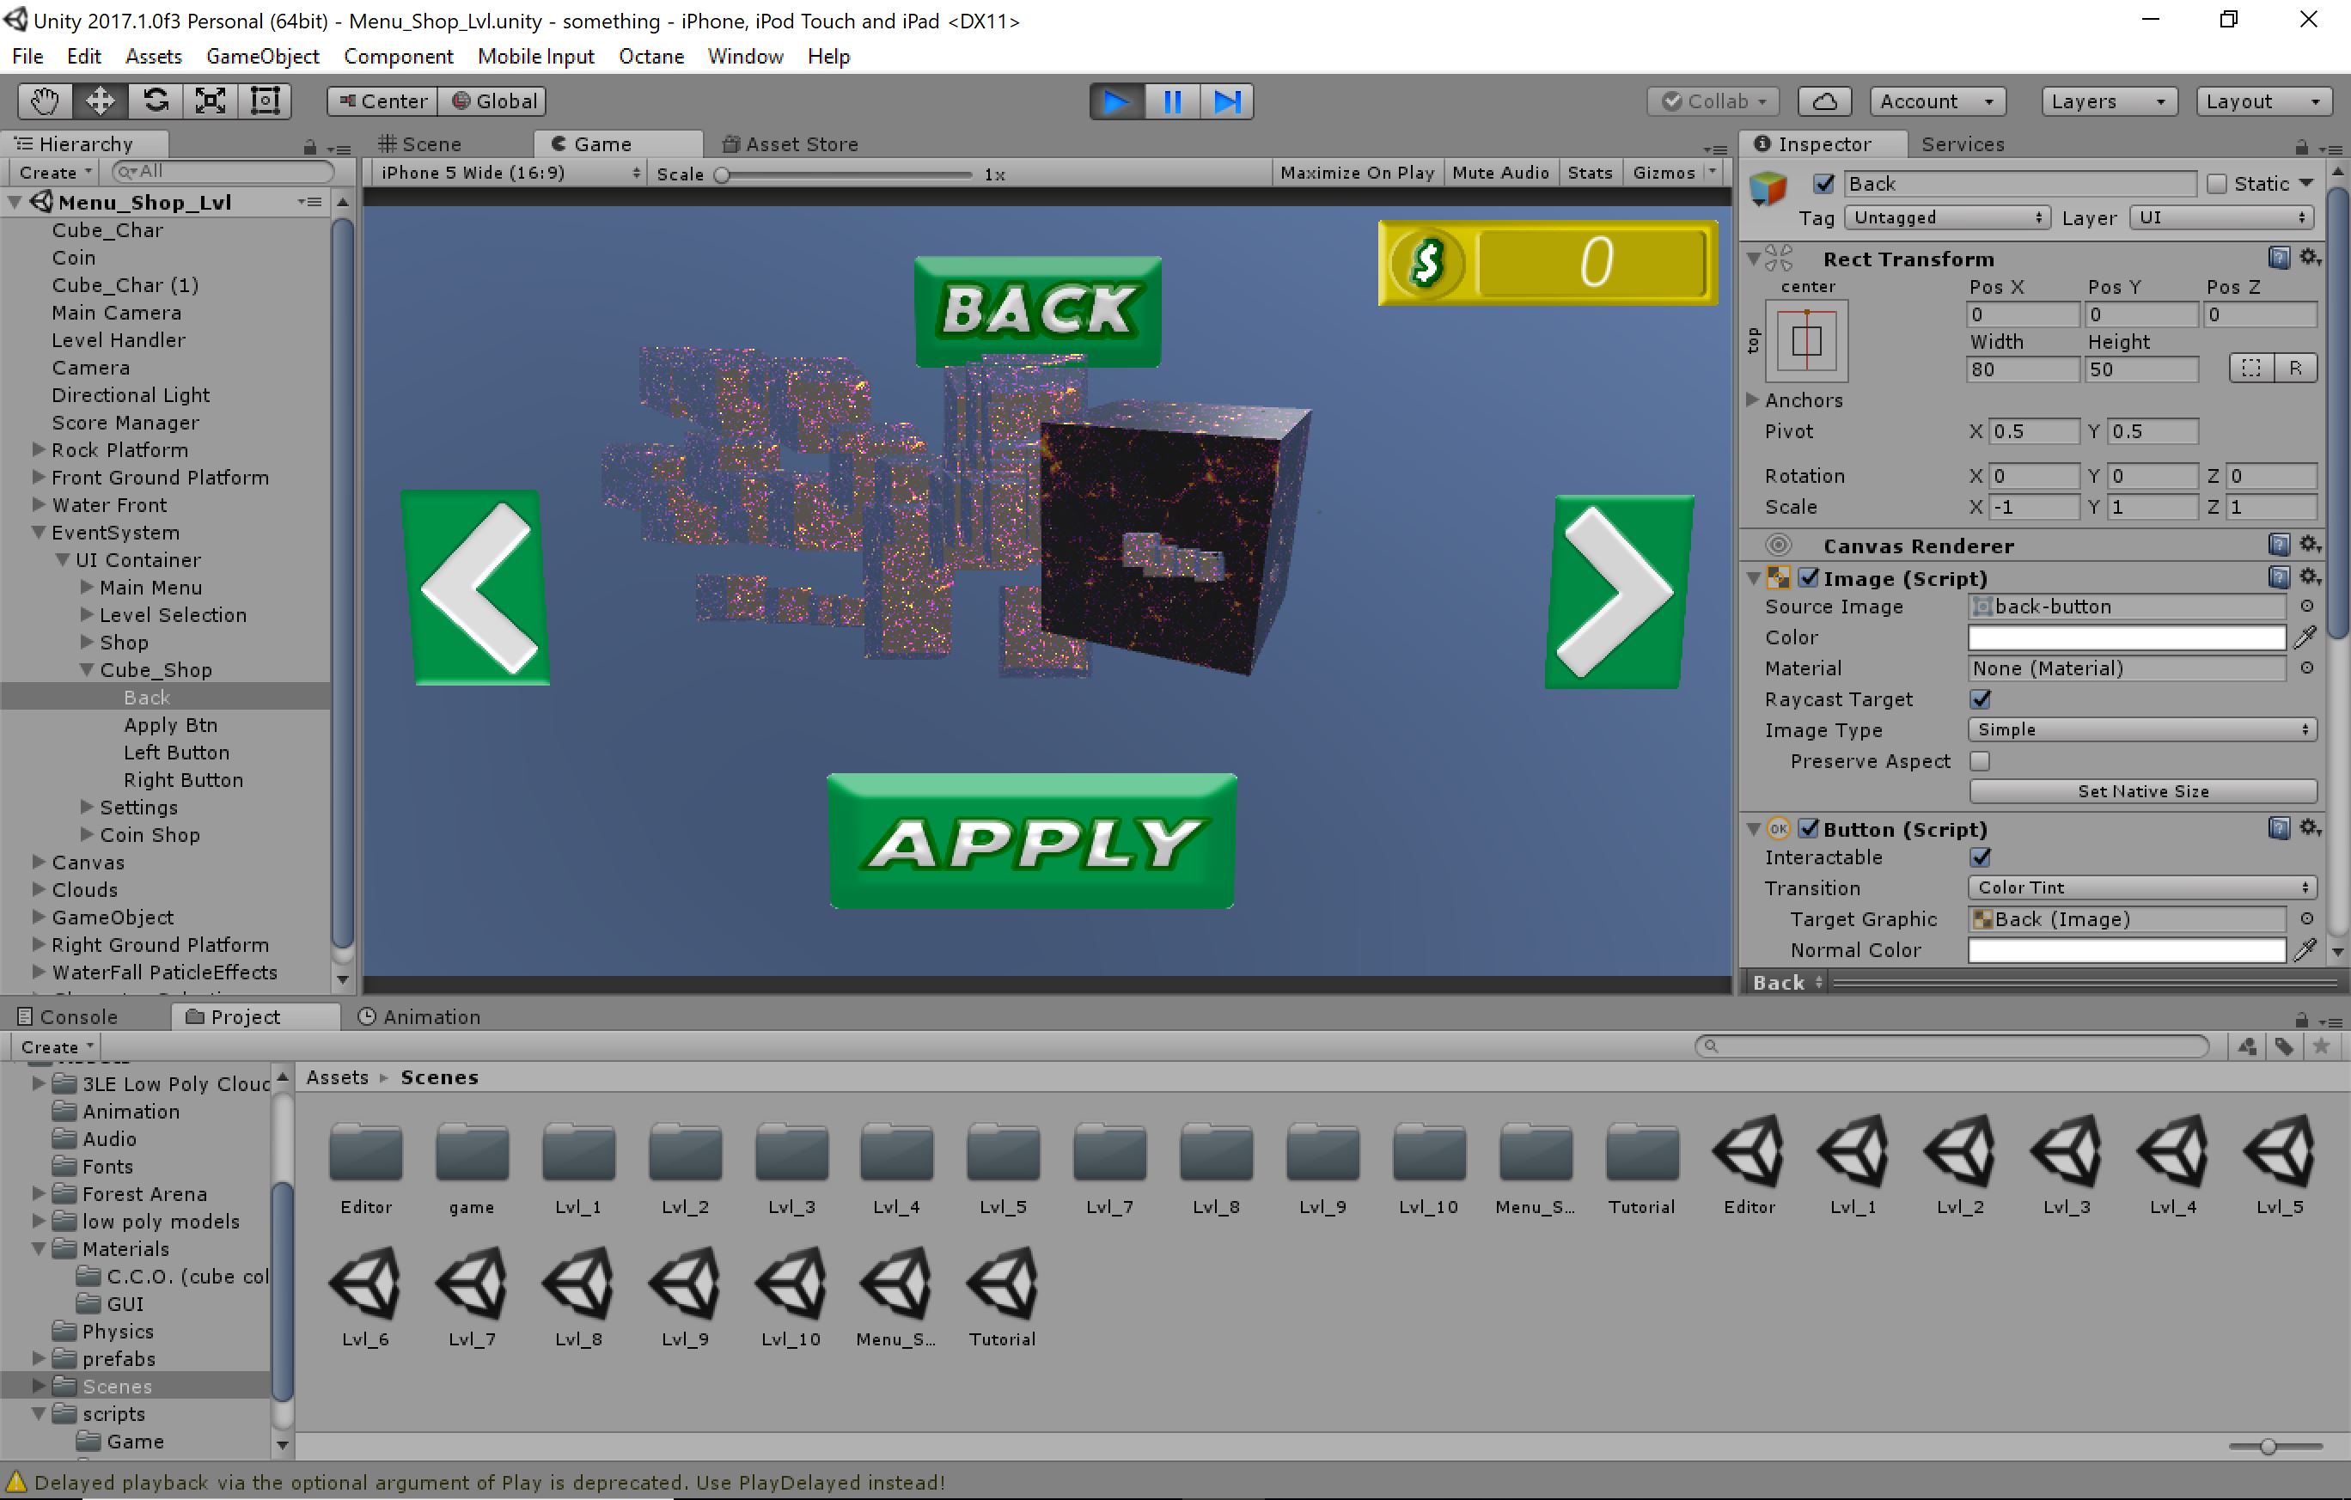The height and width of the screenshot is (1500, 2351).
Task: Click the Normal Color swatch
Action: [2127, 949]
